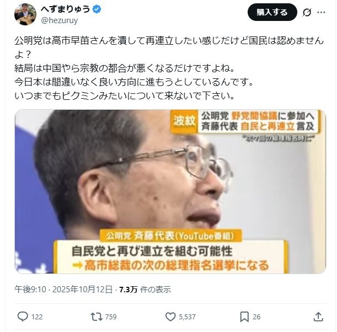Viewport: 337px width, 332px height.
Task: Like the post with heart icon
Action: coord(170,317)
